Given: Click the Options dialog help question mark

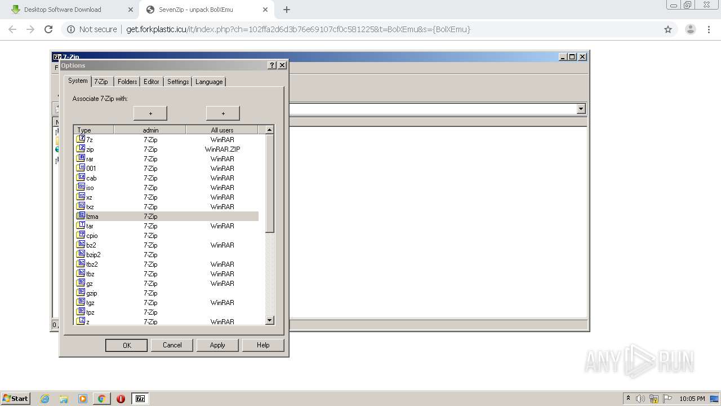Looking at the screenshot, I should [x=272, y=65].
